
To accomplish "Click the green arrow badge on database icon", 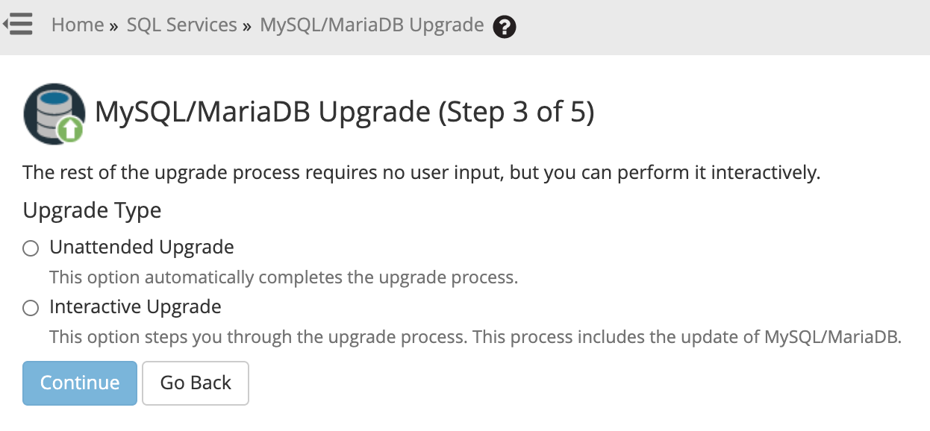I will (x=70, y=130).
